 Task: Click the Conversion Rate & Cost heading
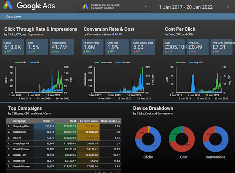pos(109,29)
